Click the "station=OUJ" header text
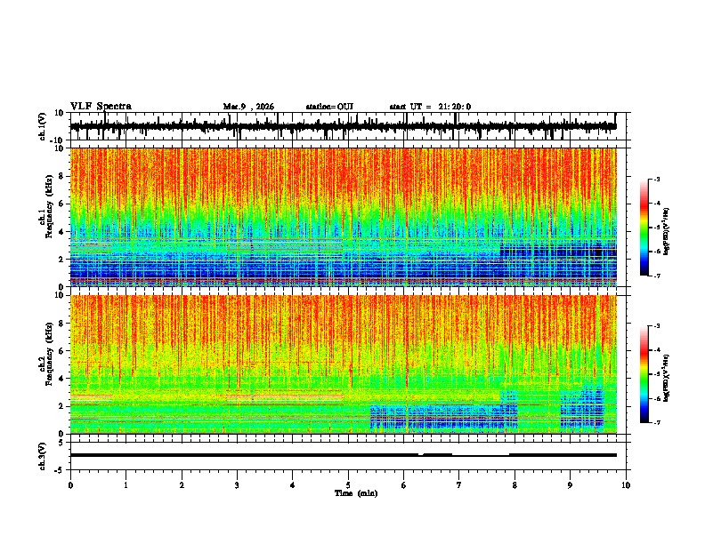This screenshot has width=705, height=544. [x=329, y=107]
